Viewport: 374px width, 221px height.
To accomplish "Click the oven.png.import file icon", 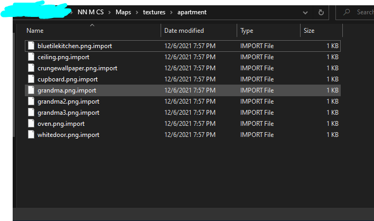I will point(32,124).
